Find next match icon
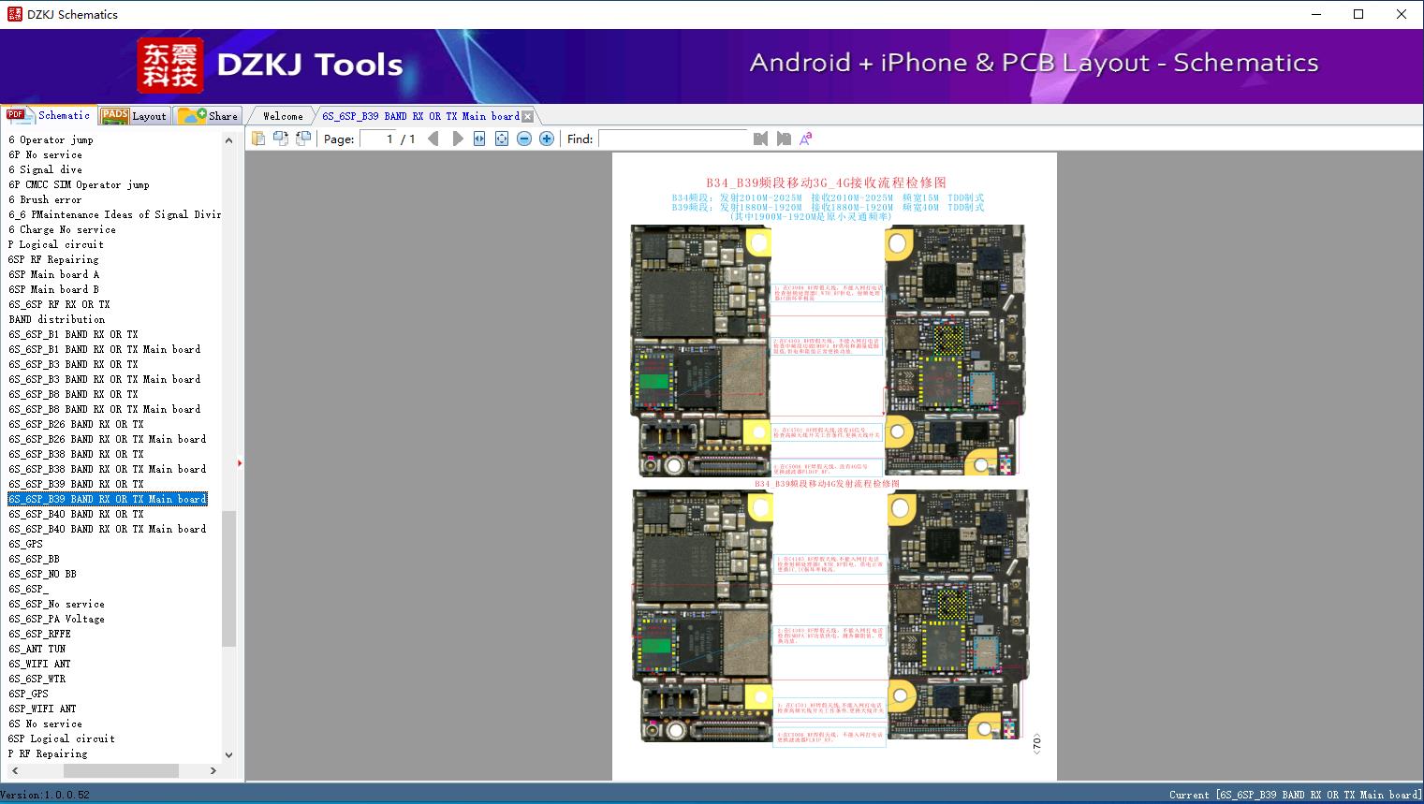 pyautogui.click(x=784, y=139)
